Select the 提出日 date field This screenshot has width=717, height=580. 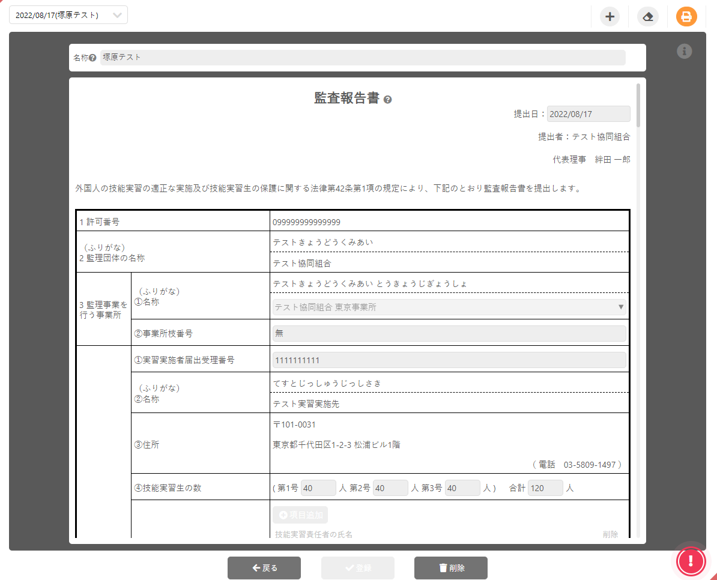coord(588,113)
